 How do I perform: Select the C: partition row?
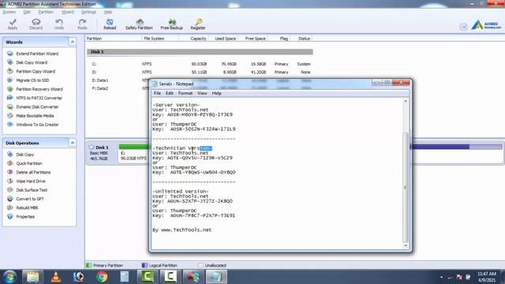click(200, 64)
